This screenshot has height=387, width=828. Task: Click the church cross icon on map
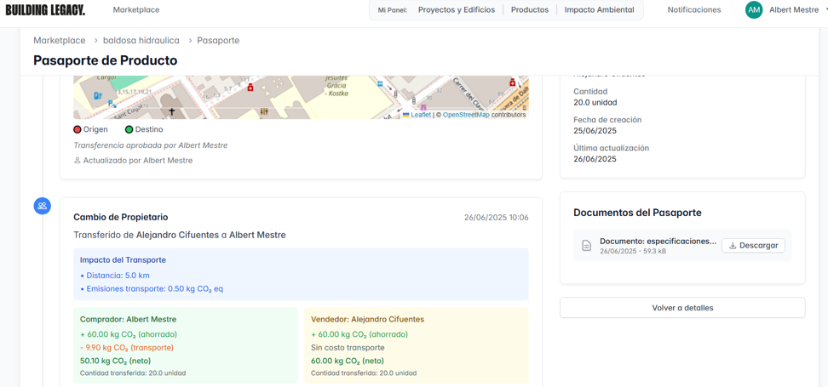[171, 111]
